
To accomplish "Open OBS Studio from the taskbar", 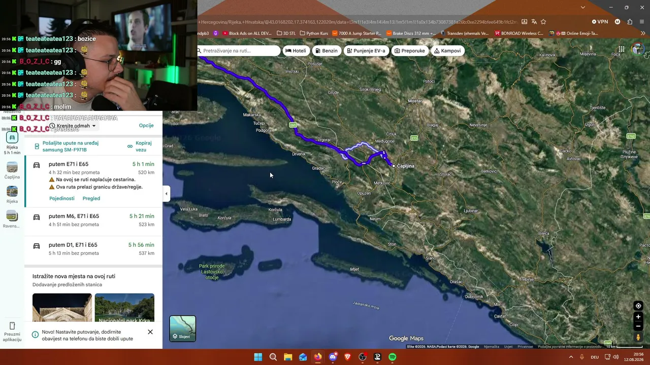I will (x=363, y=357).
